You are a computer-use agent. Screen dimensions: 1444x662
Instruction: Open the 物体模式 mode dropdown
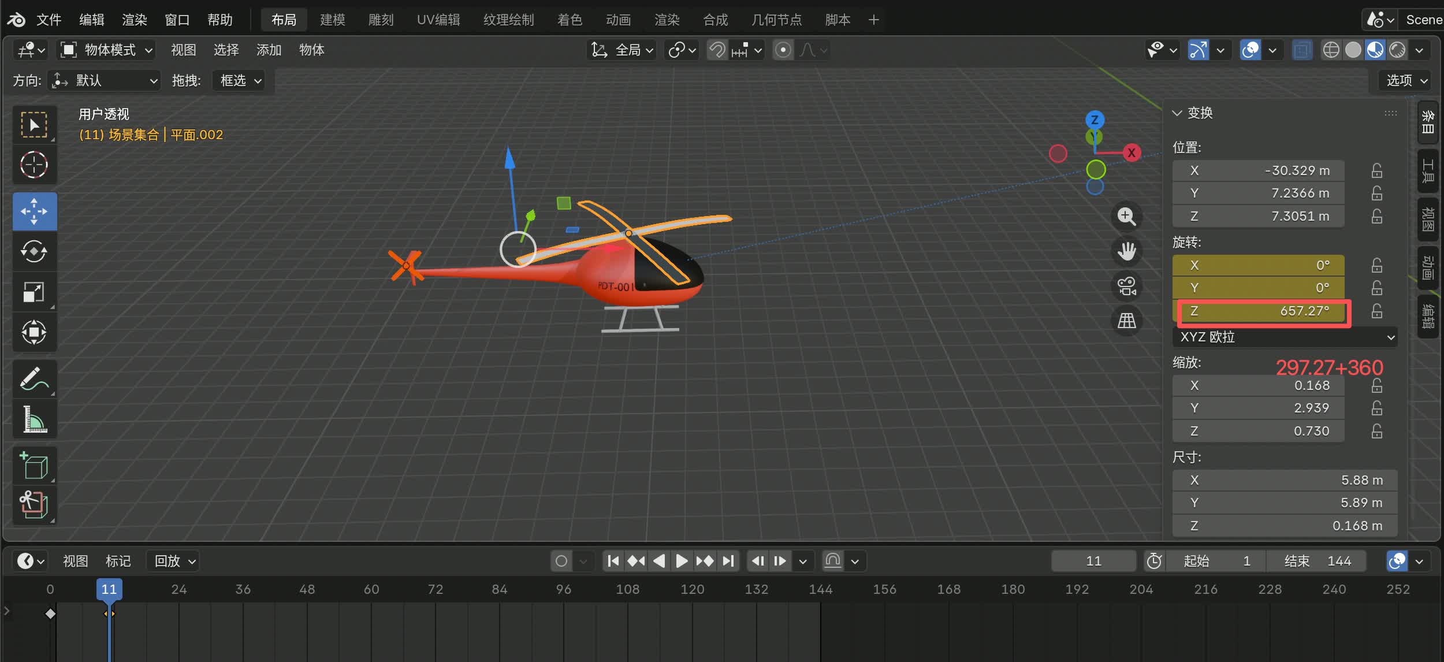click(x=107, y=50)
